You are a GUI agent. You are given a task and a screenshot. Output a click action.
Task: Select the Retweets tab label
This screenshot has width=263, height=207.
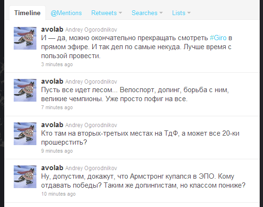click(x=104, y=13)
